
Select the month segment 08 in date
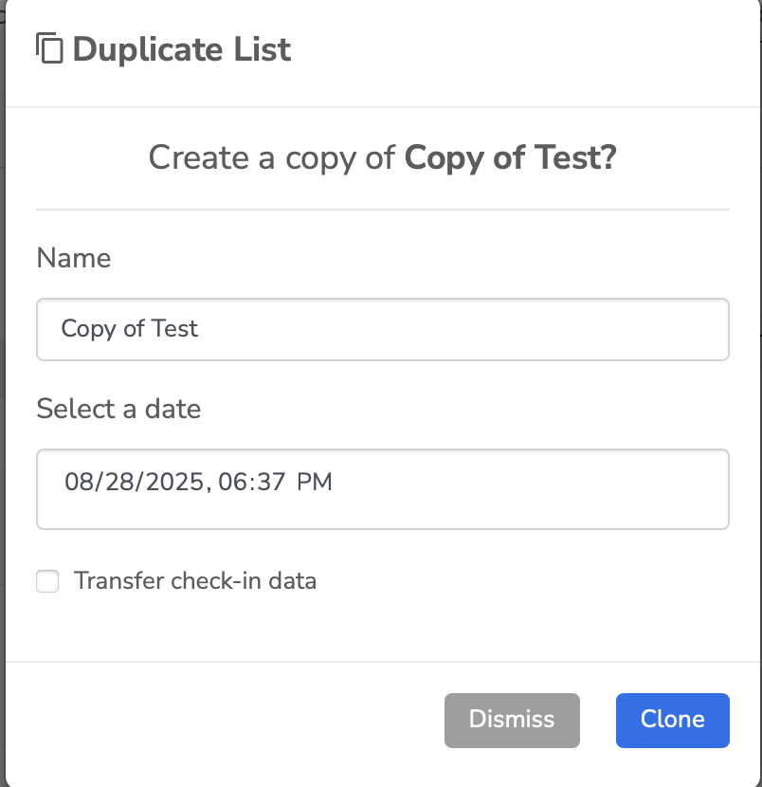[78, 482]
